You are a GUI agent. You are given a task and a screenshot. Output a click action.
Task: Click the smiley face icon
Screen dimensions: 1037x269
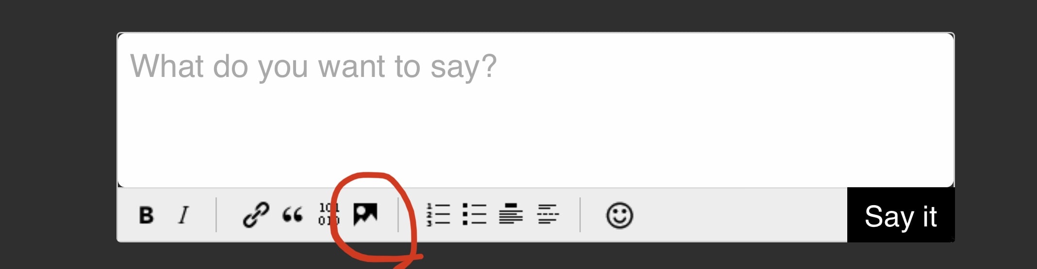[619, 215]
